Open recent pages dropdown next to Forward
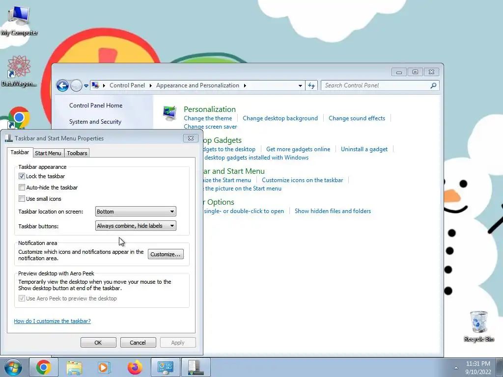The image size is (503, 377). pos(86,86)
